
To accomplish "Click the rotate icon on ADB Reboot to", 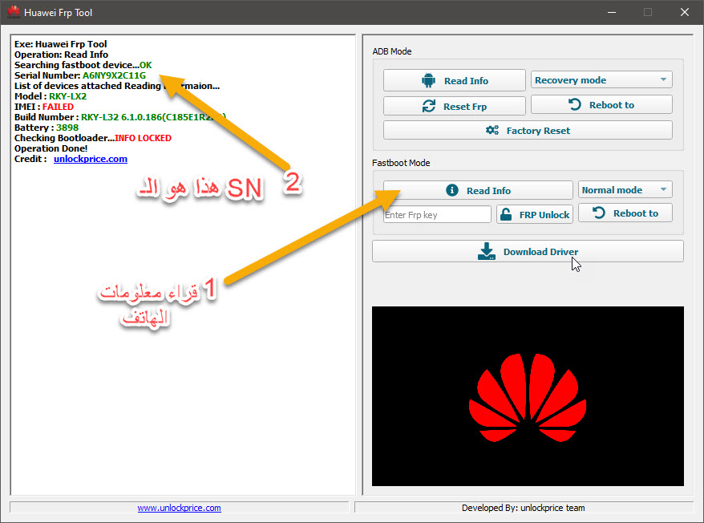I will click(x=575, y=105).
